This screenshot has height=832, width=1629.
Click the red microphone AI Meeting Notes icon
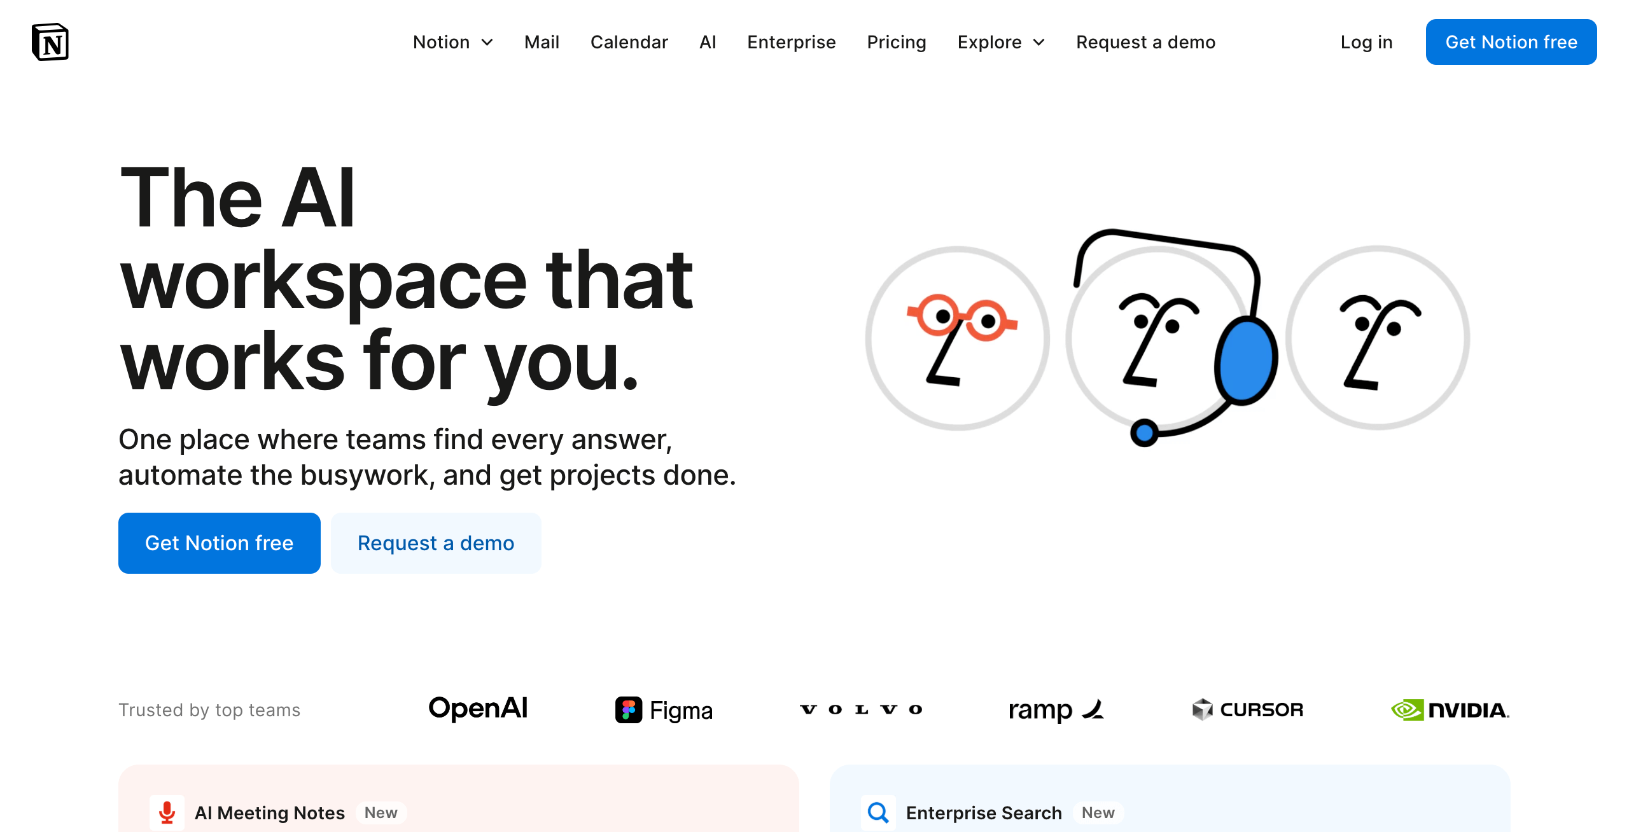[x=167, y=812]
